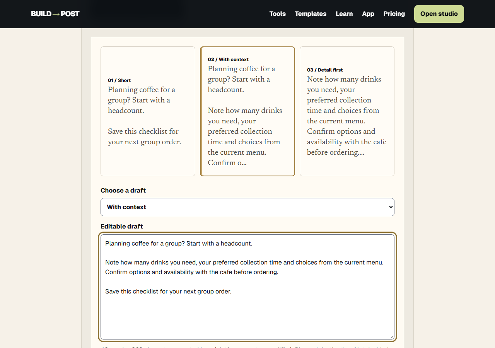Click the Open studio button
This screenshot has width=495, height=348.
439,14
